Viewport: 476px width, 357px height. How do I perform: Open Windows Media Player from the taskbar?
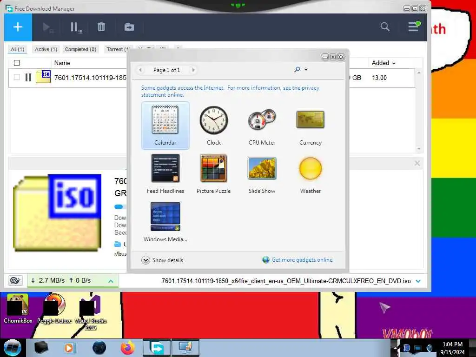point(69,348)
